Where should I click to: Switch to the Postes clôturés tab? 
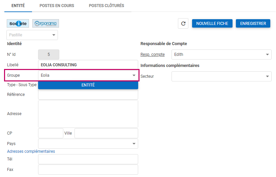click(x=106, y=6)
